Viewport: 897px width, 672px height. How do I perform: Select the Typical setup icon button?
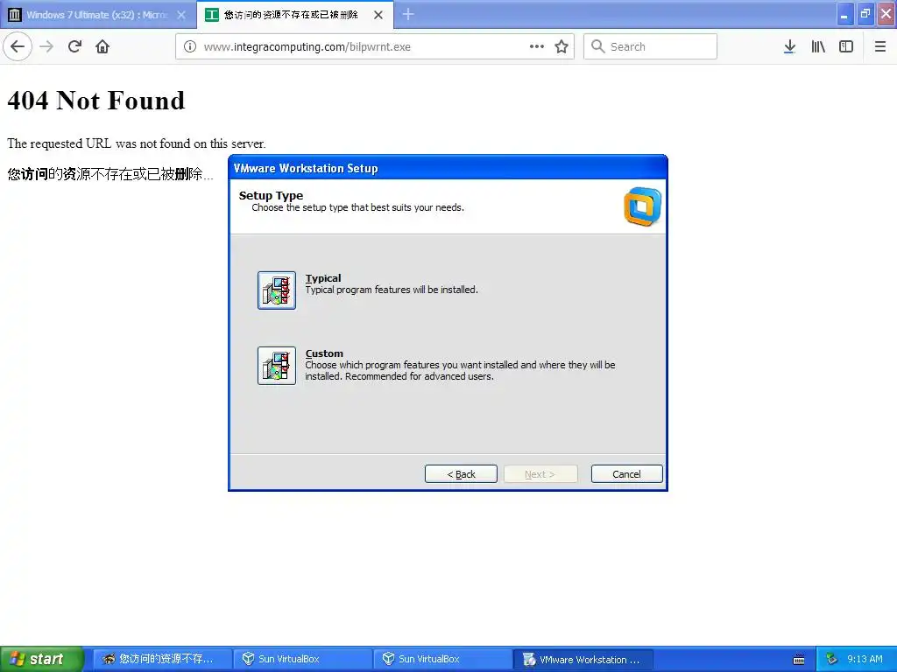[x=277, y=290]
